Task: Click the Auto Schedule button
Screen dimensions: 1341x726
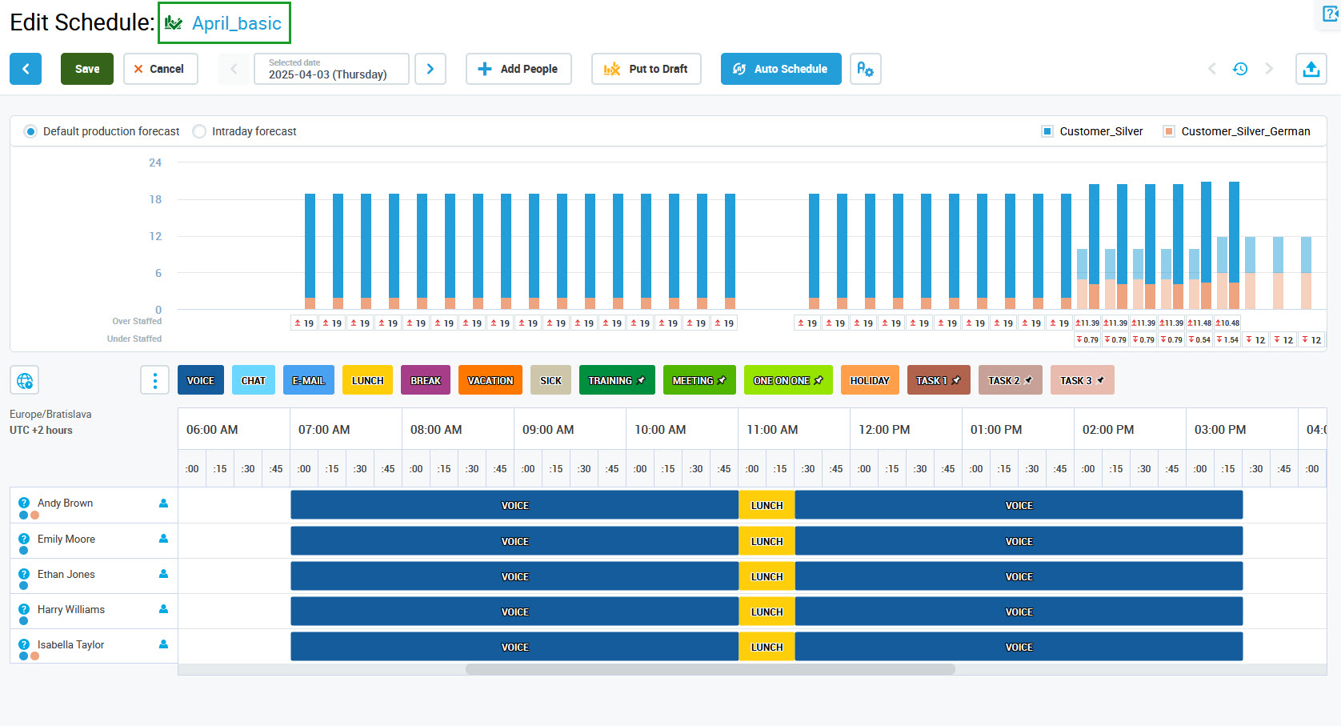Action: coord(780,69)
